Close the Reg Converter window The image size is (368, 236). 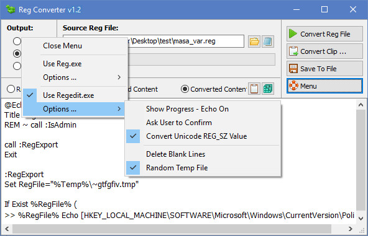(x=352, y=9)
